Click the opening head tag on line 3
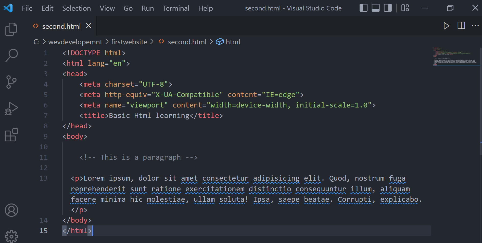 (75, 74)
